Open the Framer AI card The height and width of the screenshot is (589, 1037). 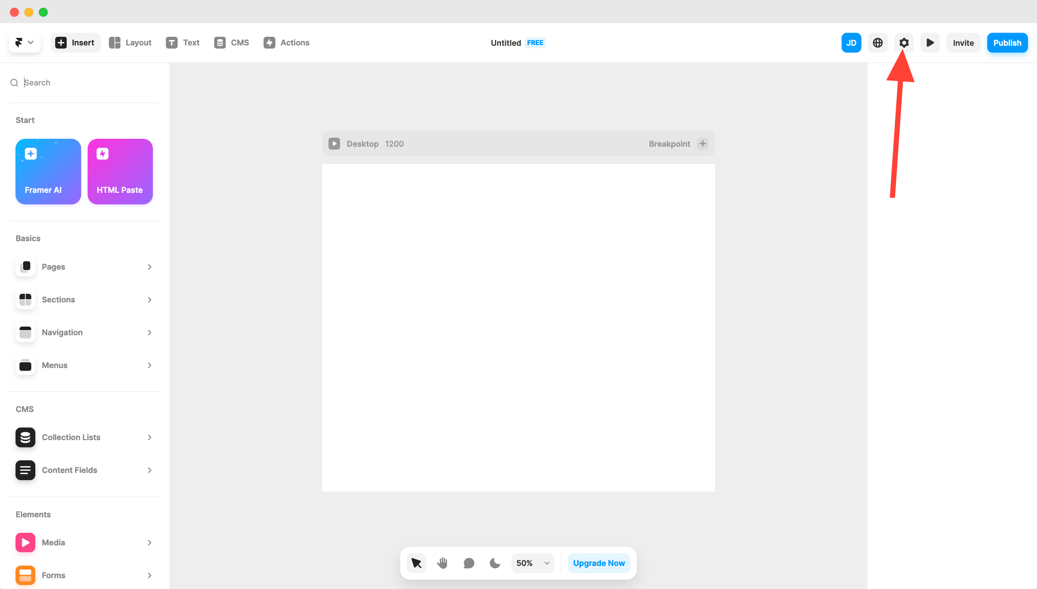pyautogui.click(x=48, y=172)
